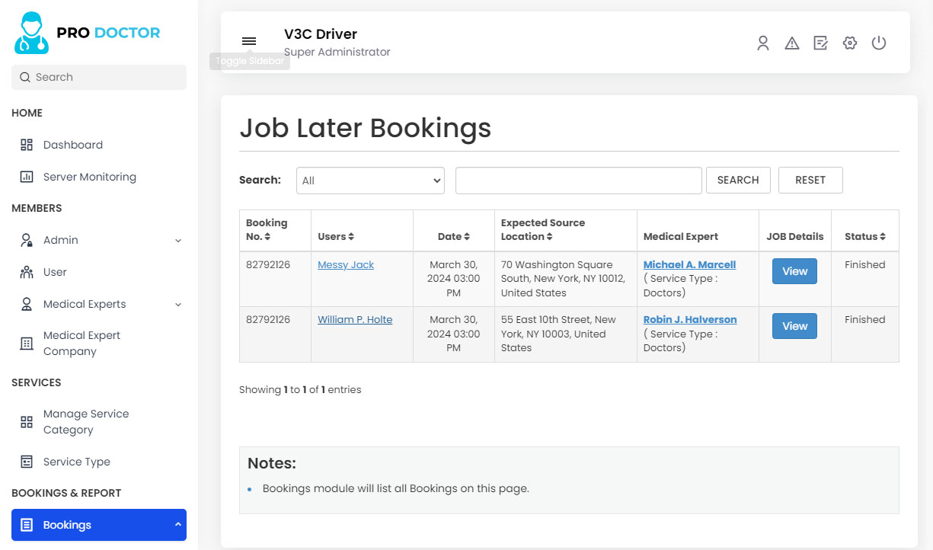Viewport: 933px width, 550px height.
Task: Open the settings gear icon
Action: coord(849,43)
